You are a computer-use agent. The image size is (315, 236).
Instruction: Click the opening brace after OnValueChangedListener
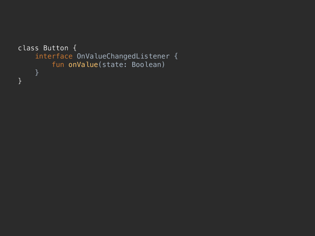click(x=176, y=57)
